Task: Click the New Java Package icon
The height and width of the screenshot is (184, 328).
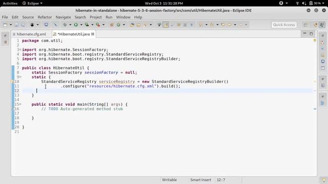Action: [x=112, y=25]
